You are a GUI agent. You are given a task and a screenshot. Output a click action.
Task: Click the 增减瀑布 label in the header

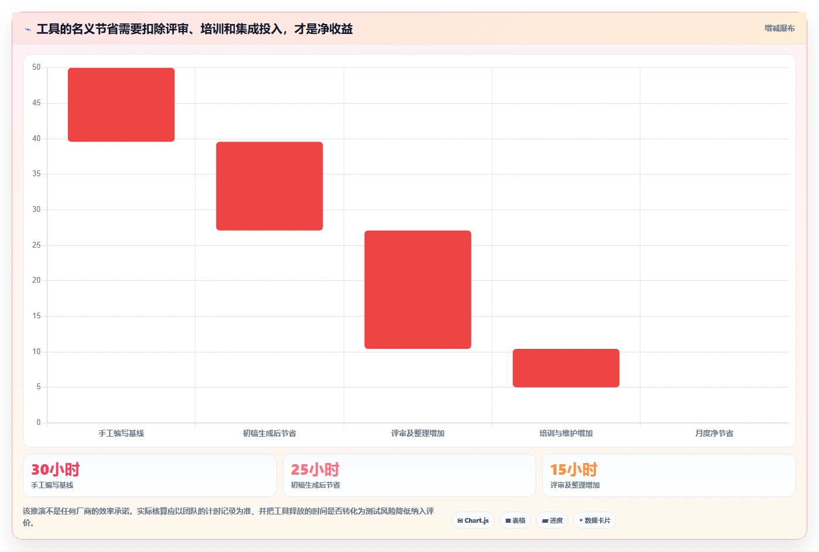779,28
